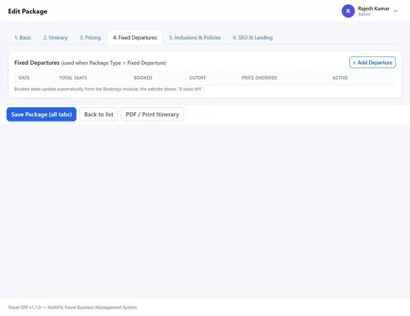Click the Admin role label

click(x=364, y=14)
